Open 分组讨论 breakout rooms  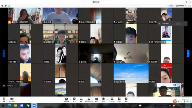click(x=112, y=100)
